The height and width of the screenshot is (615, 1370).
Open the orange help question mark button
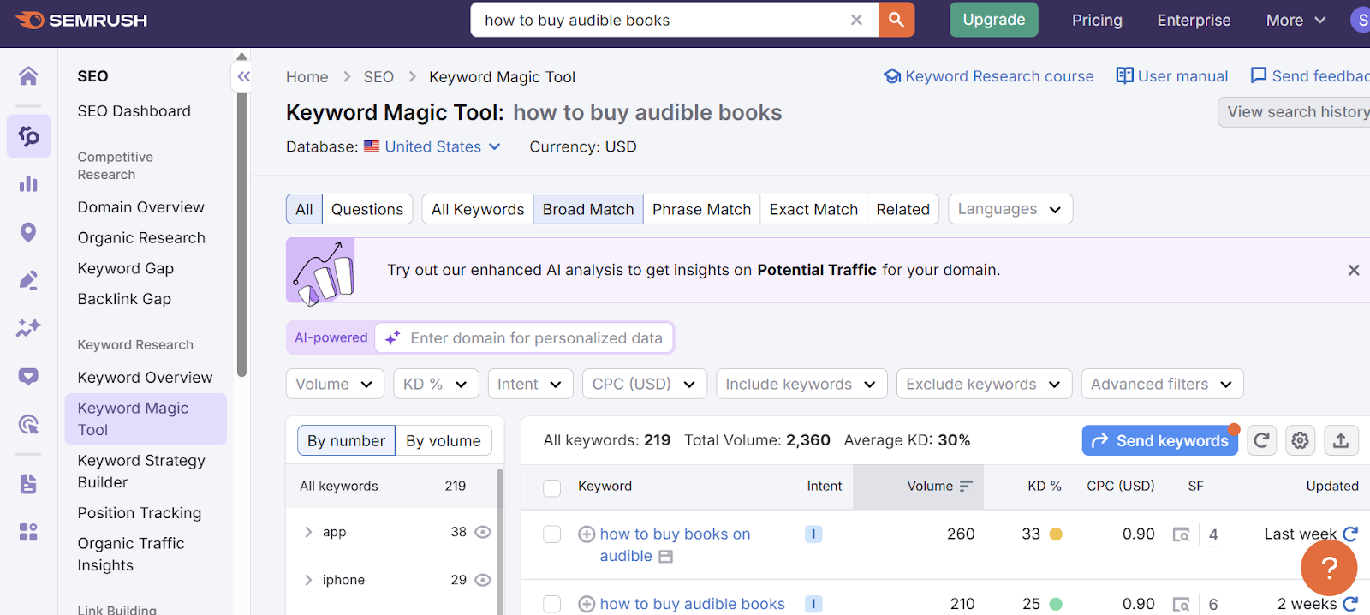click(x=1329, y=567)
